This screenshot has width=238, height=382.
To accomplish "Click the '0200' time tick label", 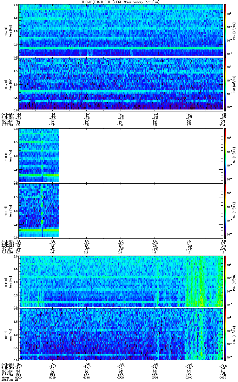I will click(19, 377).
